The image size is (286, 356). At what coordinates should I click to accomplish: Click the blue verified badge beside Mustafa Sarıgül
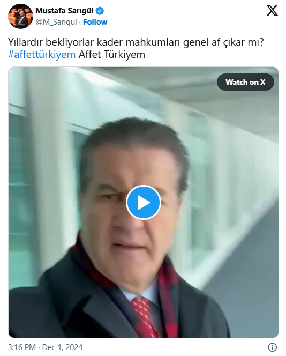(100, 11)
